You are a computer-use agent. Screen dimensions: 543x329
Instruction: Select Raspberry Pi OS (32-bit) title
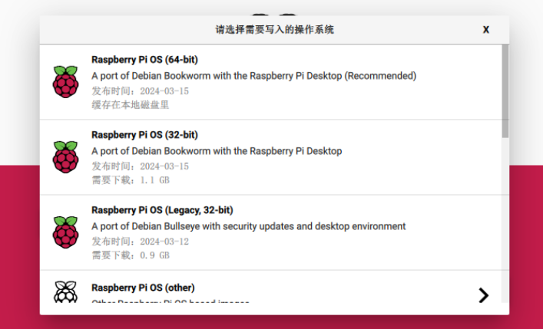click(144, 135)
